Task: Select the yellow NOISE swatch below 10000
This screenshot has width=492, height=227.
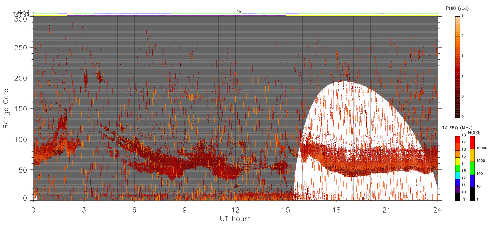Action: [472, 155]
